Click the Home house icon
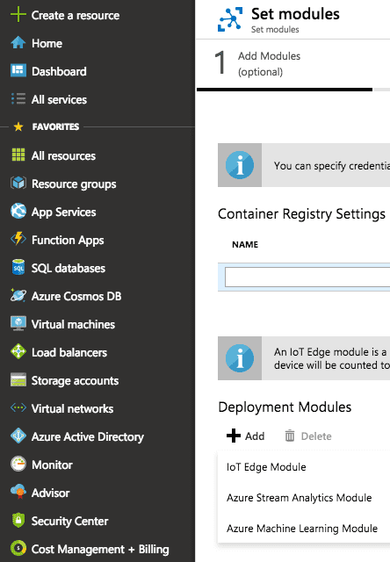This screenshot has height=562, width=390. point(18,43)
